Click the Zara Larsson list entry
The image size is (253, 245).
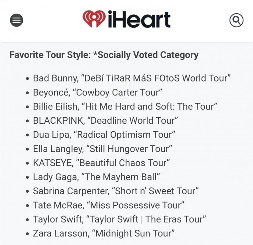pyautogui.click(x=104, y=233)
